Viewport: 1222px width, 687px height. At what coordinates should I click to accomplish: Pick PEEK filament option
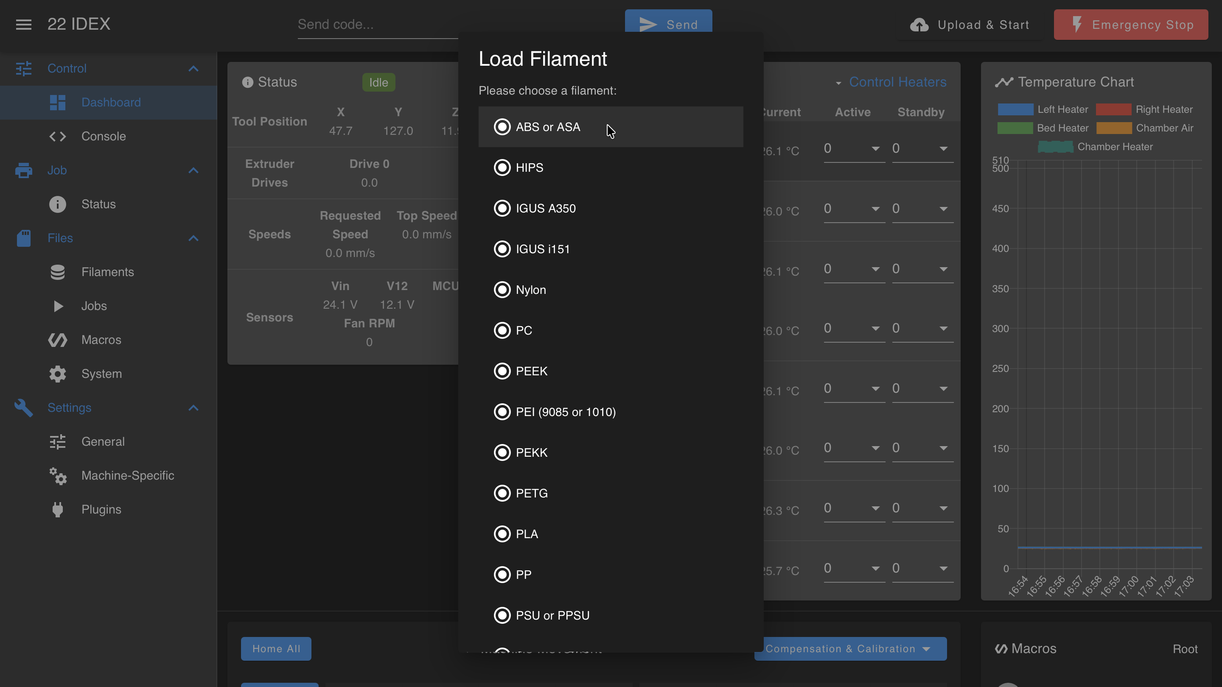(611, 371)
